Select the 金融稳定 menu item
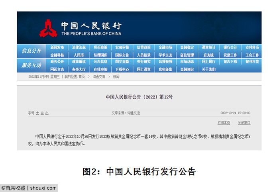This screenshot has width=279, height=192. [x=187, y=47]
